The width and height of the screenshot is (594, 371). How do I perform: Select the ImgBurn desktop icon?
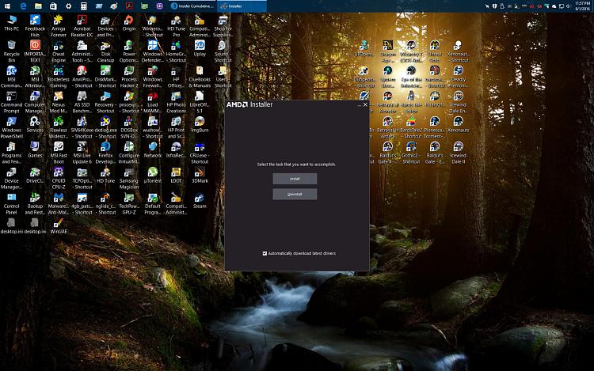[200, 124]
